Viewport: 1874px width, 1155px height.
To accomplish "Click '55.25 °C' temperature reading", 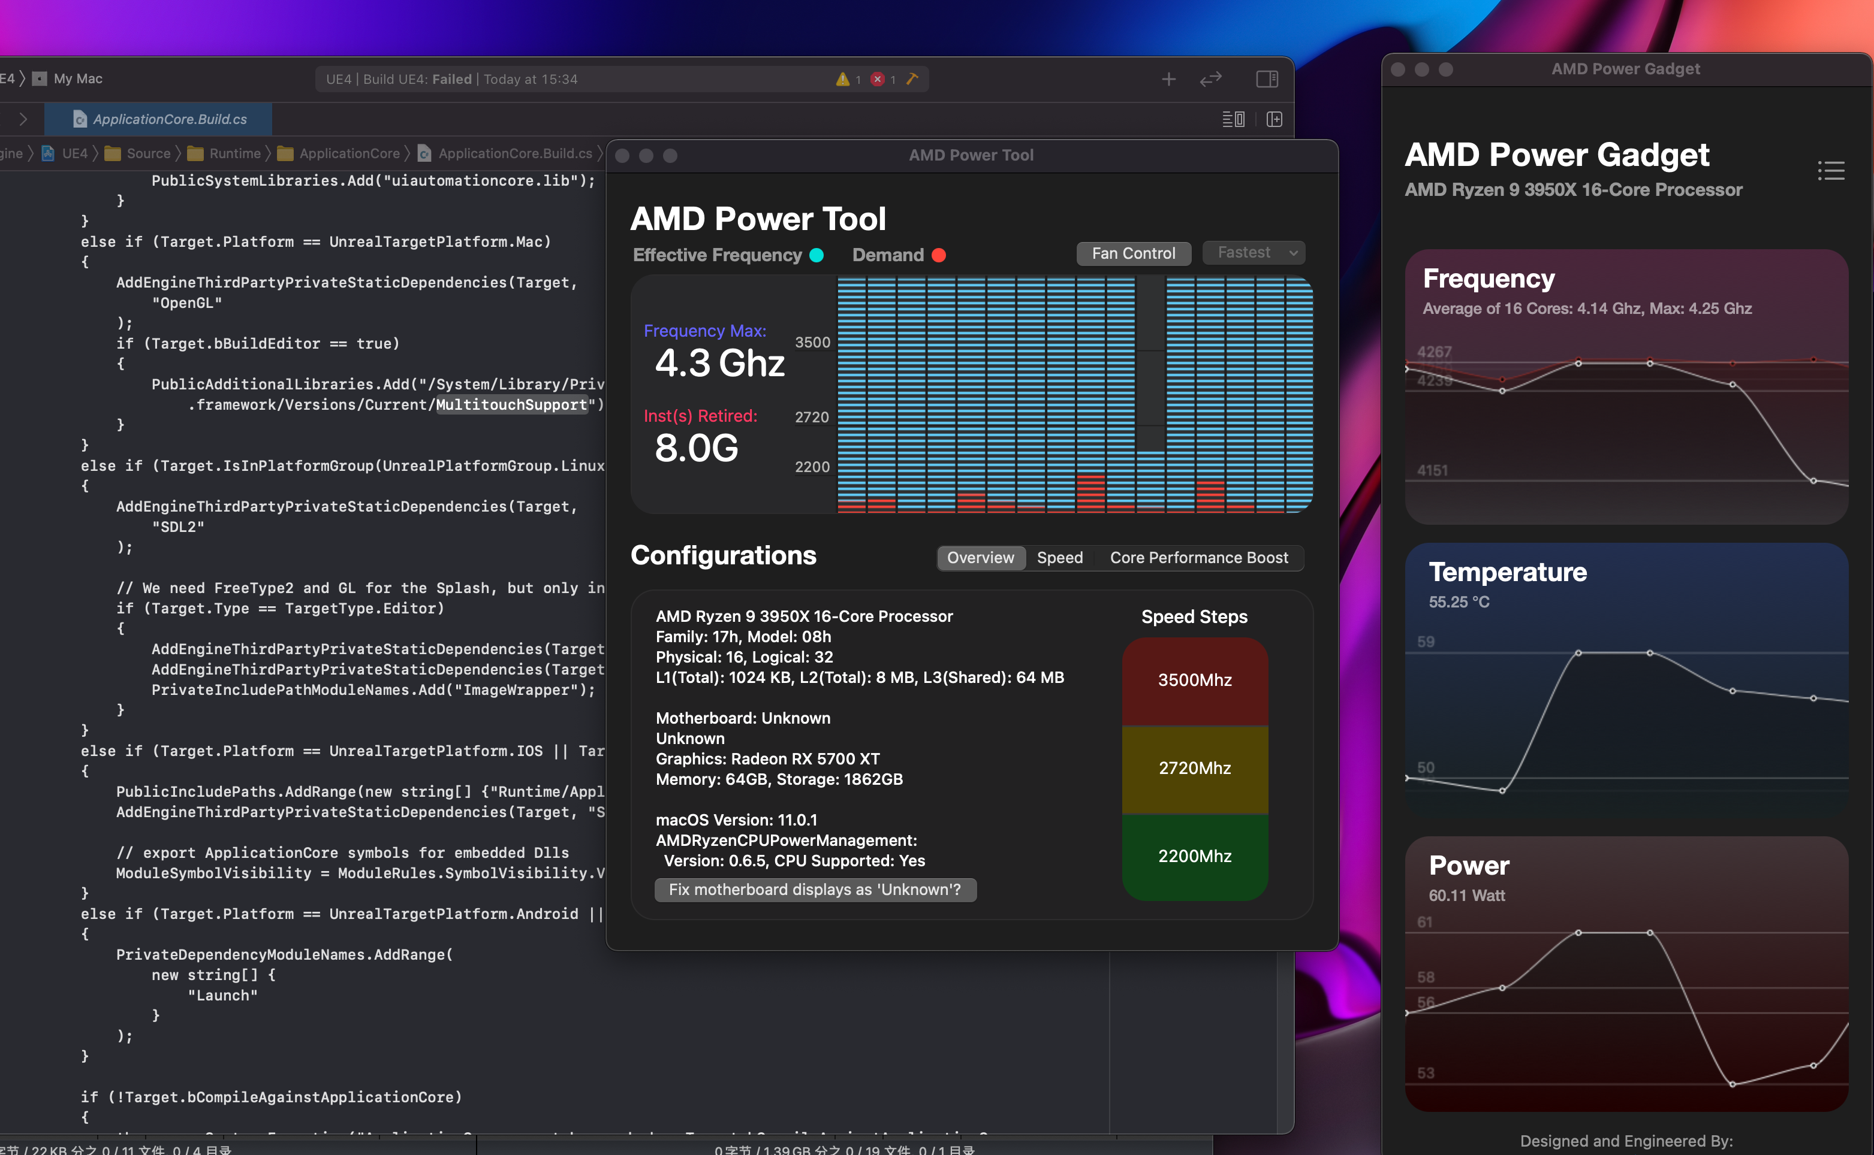I will point(1459,602).
